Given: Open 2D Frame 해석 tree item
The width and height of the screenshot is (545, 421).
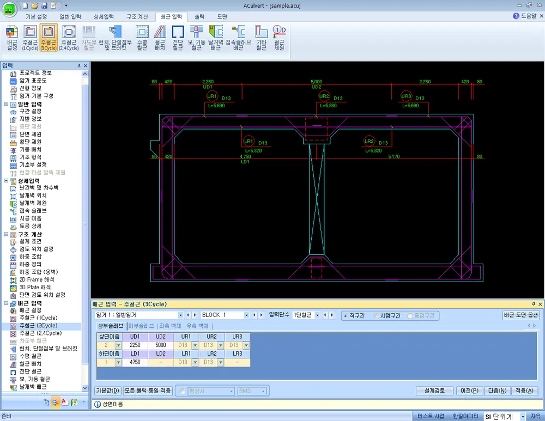Looking at the screenshot, I should [x=37, y=279].
